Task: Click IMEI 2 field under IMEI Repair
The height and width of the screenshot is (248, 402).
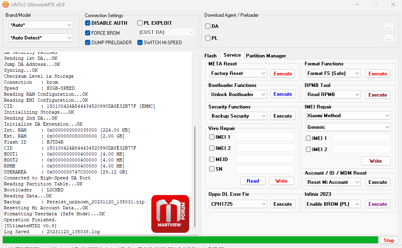Action: [x=361, y=149]
